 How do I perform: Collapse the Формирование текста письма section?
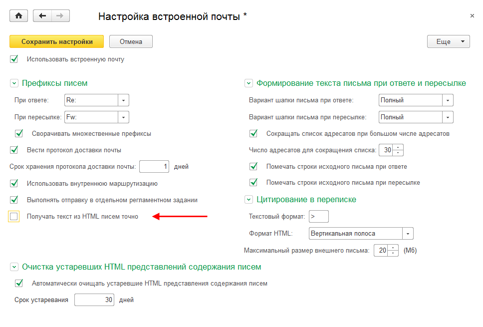coord(248,83)
